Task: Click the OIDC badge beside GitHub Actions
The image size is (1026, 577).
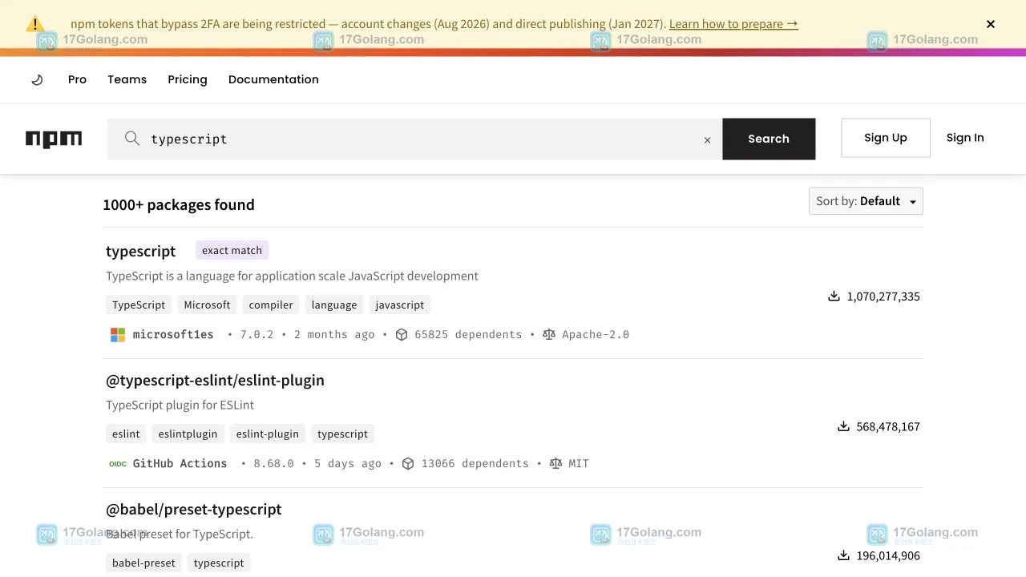Action: pos(118,464)
